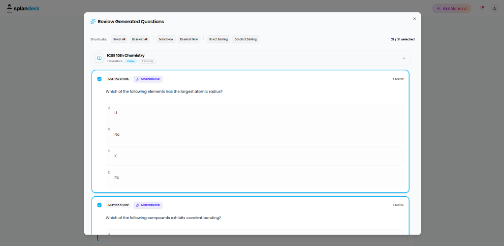Click the AI Generated badge on first question

tap(148, 79)
